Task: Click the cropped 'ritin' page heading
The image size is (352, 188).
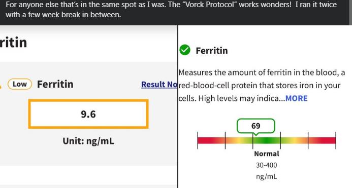Action: point(14,43)
